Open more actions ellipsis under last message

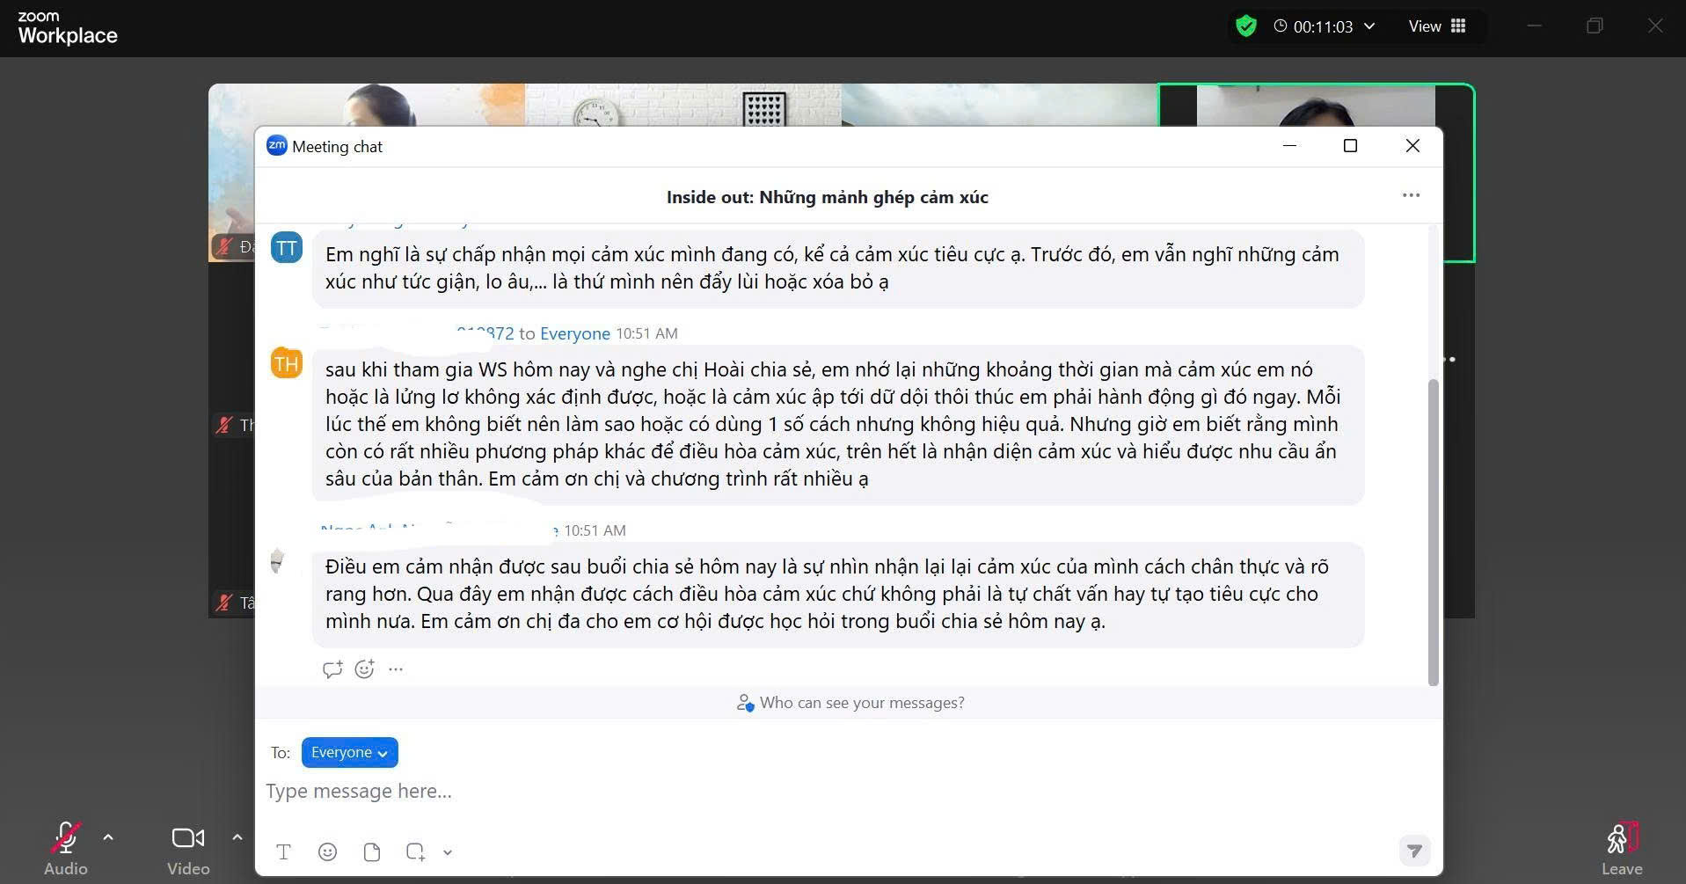pyautogui.click(x=396, y=669)
